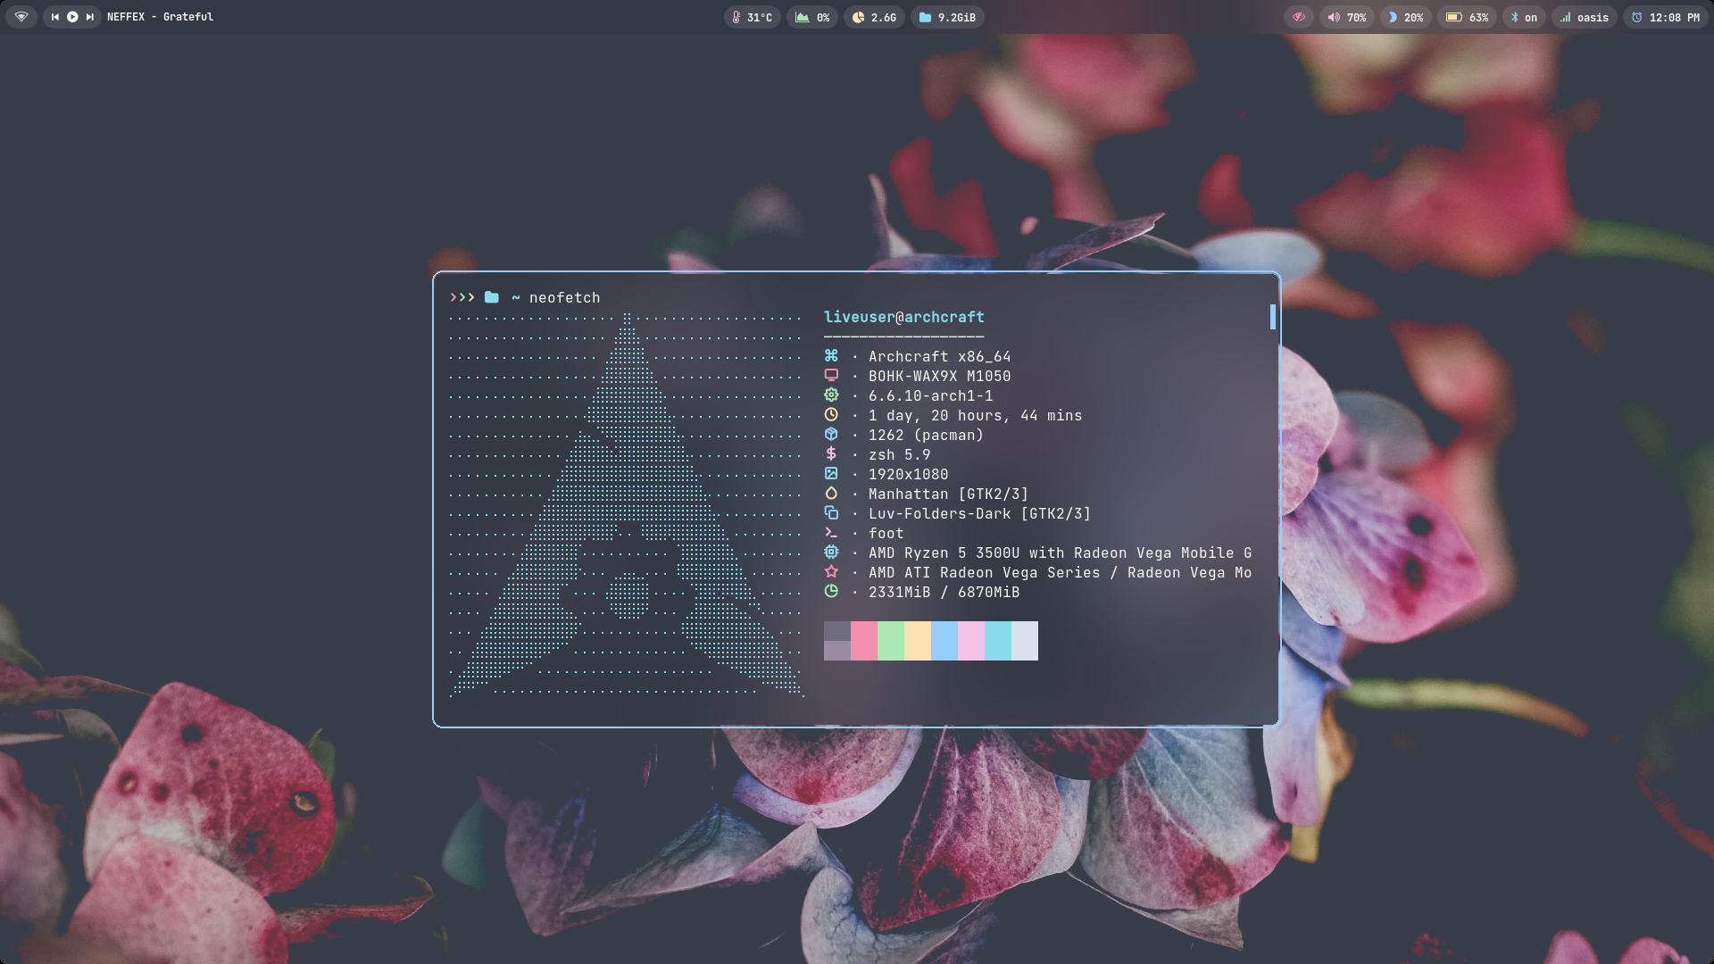1714x964 pixels.
Task: Click the 2.6G memory usage module
Action: click(873, 17)
